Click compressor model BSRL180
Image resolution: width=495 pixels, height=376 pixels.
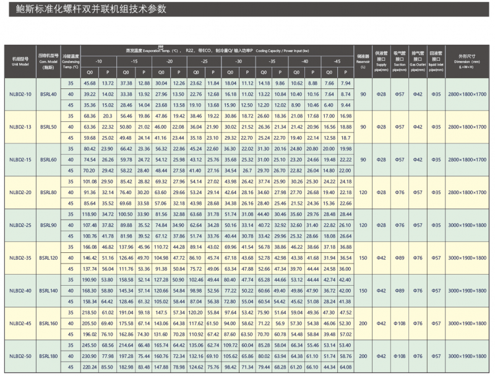48,356
